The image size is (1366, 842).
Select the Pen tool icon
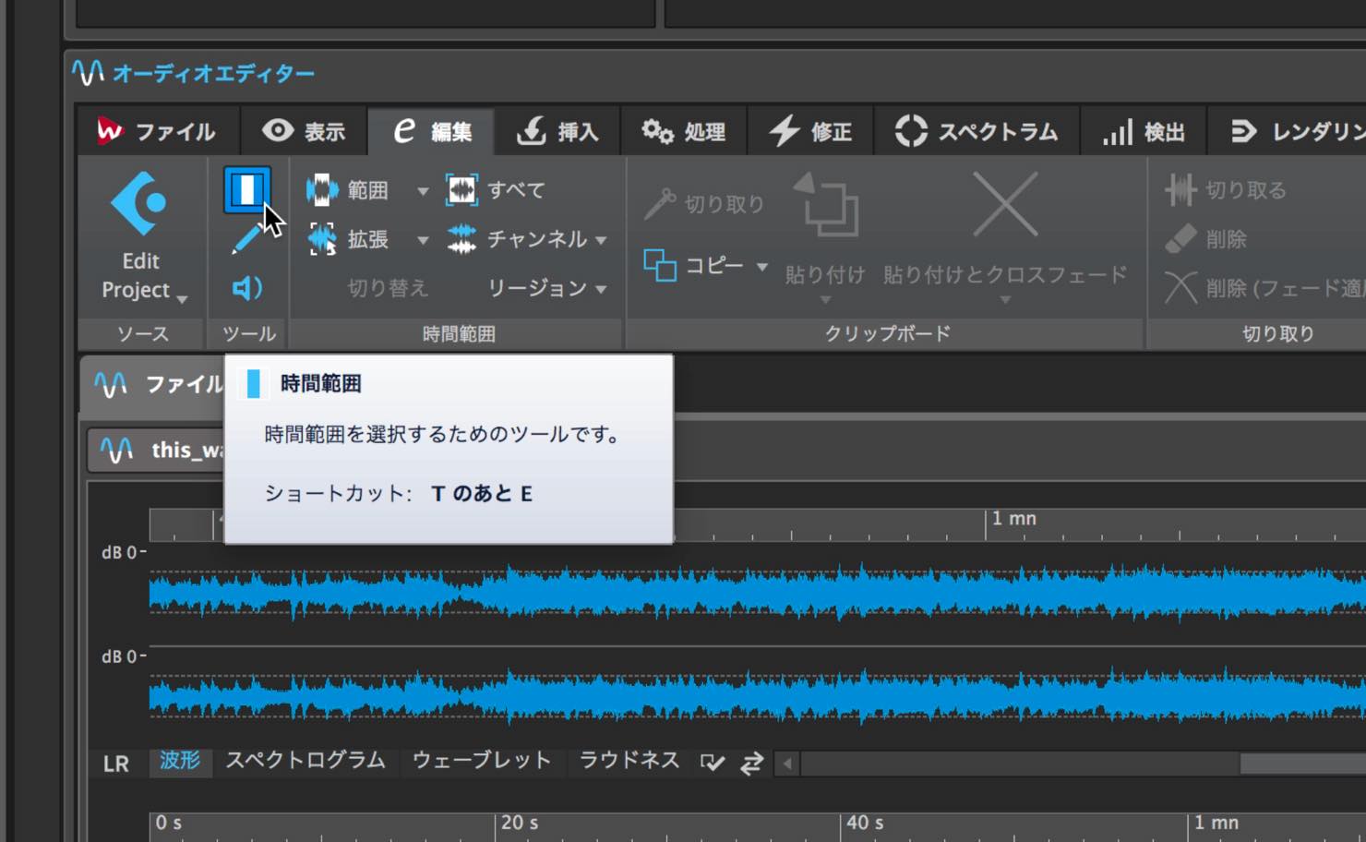click(x=246, y=239)
